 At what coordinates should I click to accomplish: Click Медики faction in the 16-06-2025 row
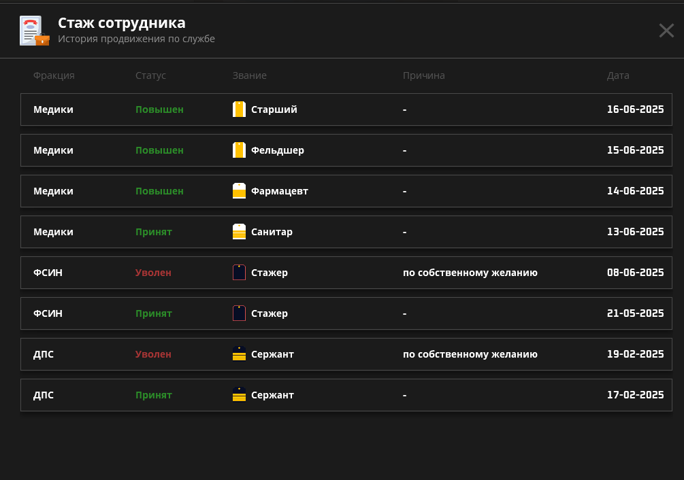click(x=53, y=109)
